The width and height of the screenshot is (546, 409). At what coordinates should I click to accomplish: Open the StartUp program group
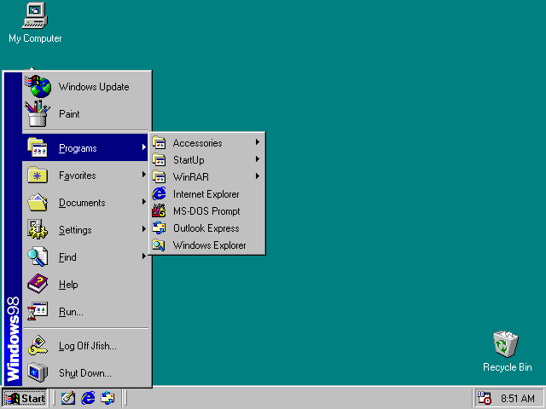pyautogui.click(x=206, y=159)
